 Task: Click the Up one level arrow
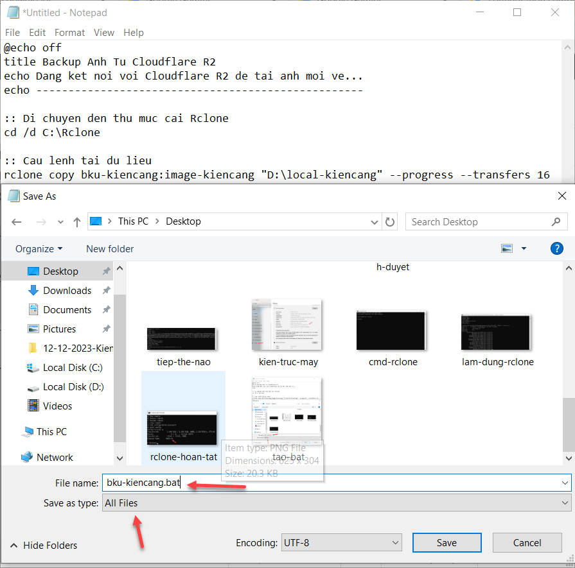point(77,222)
